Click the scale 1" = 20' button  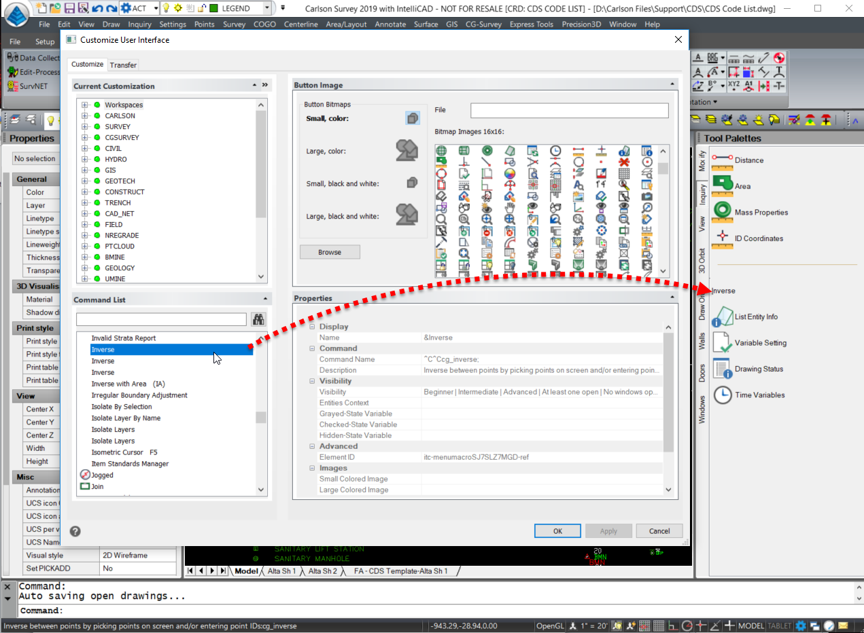(594, 626)
